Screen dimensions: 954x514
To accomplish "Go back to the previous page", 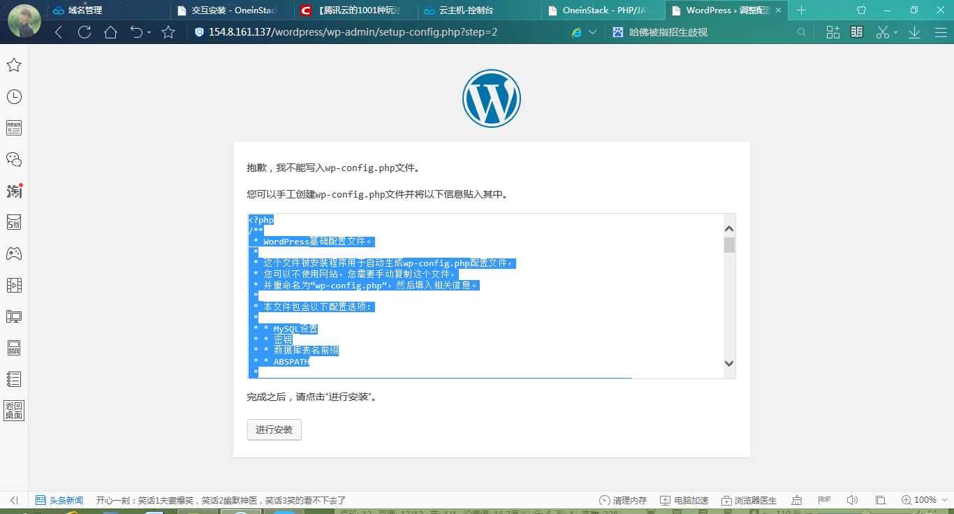I will 59,32.
